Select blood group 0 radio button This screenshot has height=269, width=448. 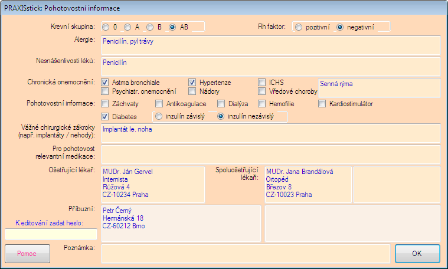[x=106, y=27]
